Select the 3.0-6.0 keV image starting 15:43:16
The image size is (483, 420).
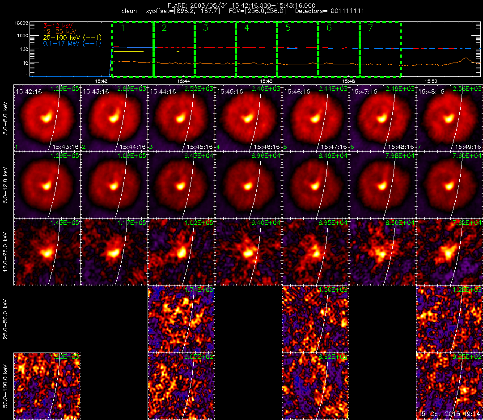(114, 118)
